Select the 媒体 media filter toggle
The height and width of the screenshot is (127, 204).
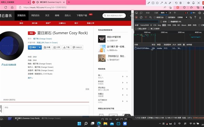(x=164, y=25)
